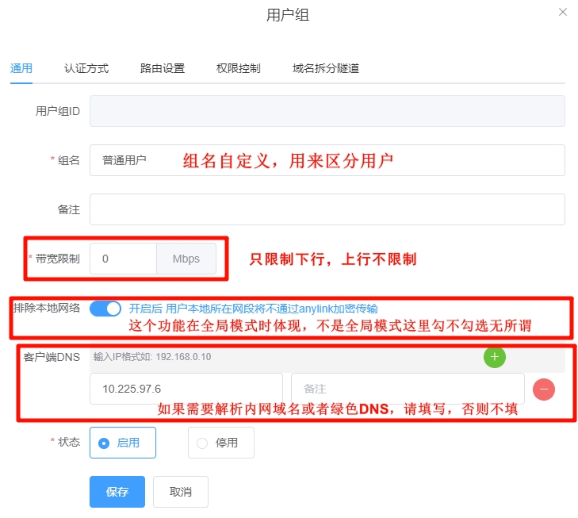Click the DNS entry 备注 placeholder field
Viewport: 578px width, 518px height.
coord(408,389)
